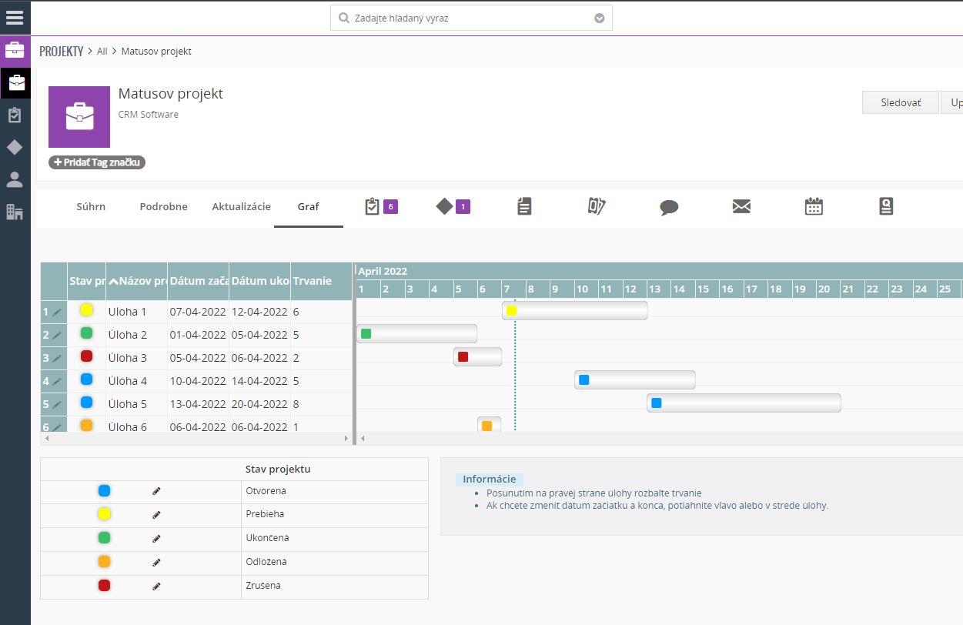
Task: Switch to the Súhrn tab
Action: (x=91, y=207)
